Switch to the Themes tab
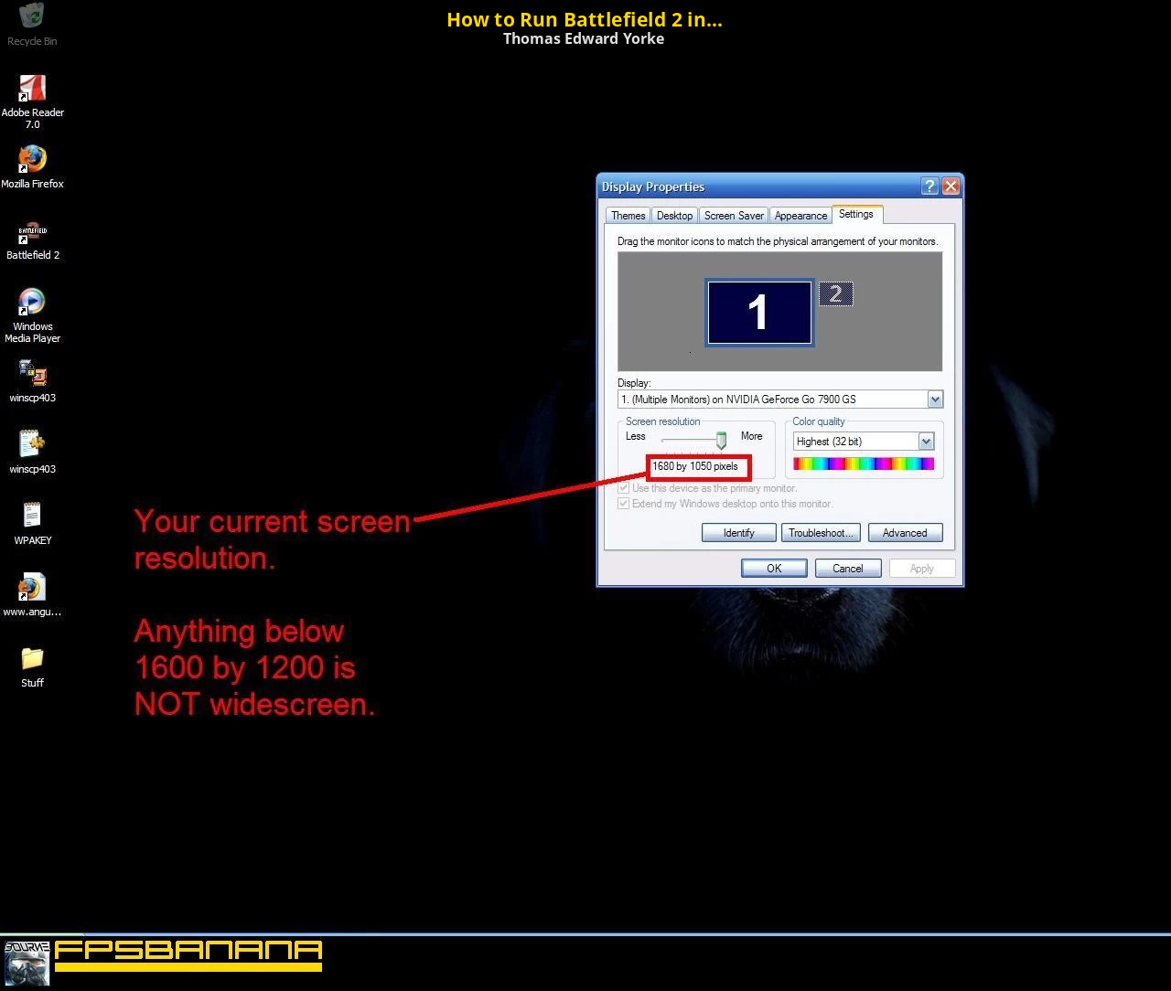Viewport: 1171px width, 991px height. (628, 216)
